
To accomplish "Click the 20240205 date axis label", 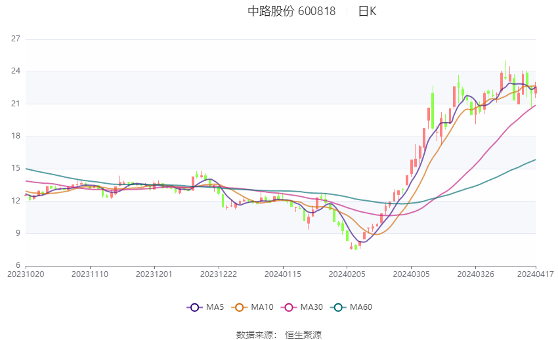I will point(347,274).
